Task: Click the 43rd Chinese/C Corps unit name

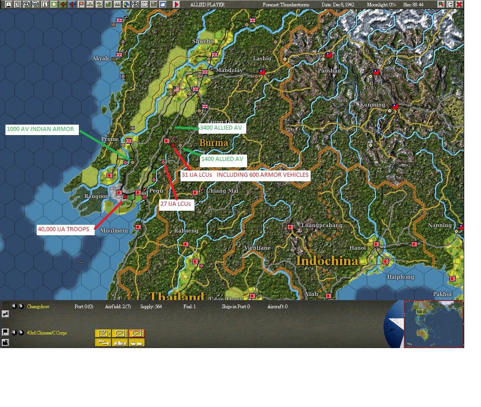Action: point(47,333)
